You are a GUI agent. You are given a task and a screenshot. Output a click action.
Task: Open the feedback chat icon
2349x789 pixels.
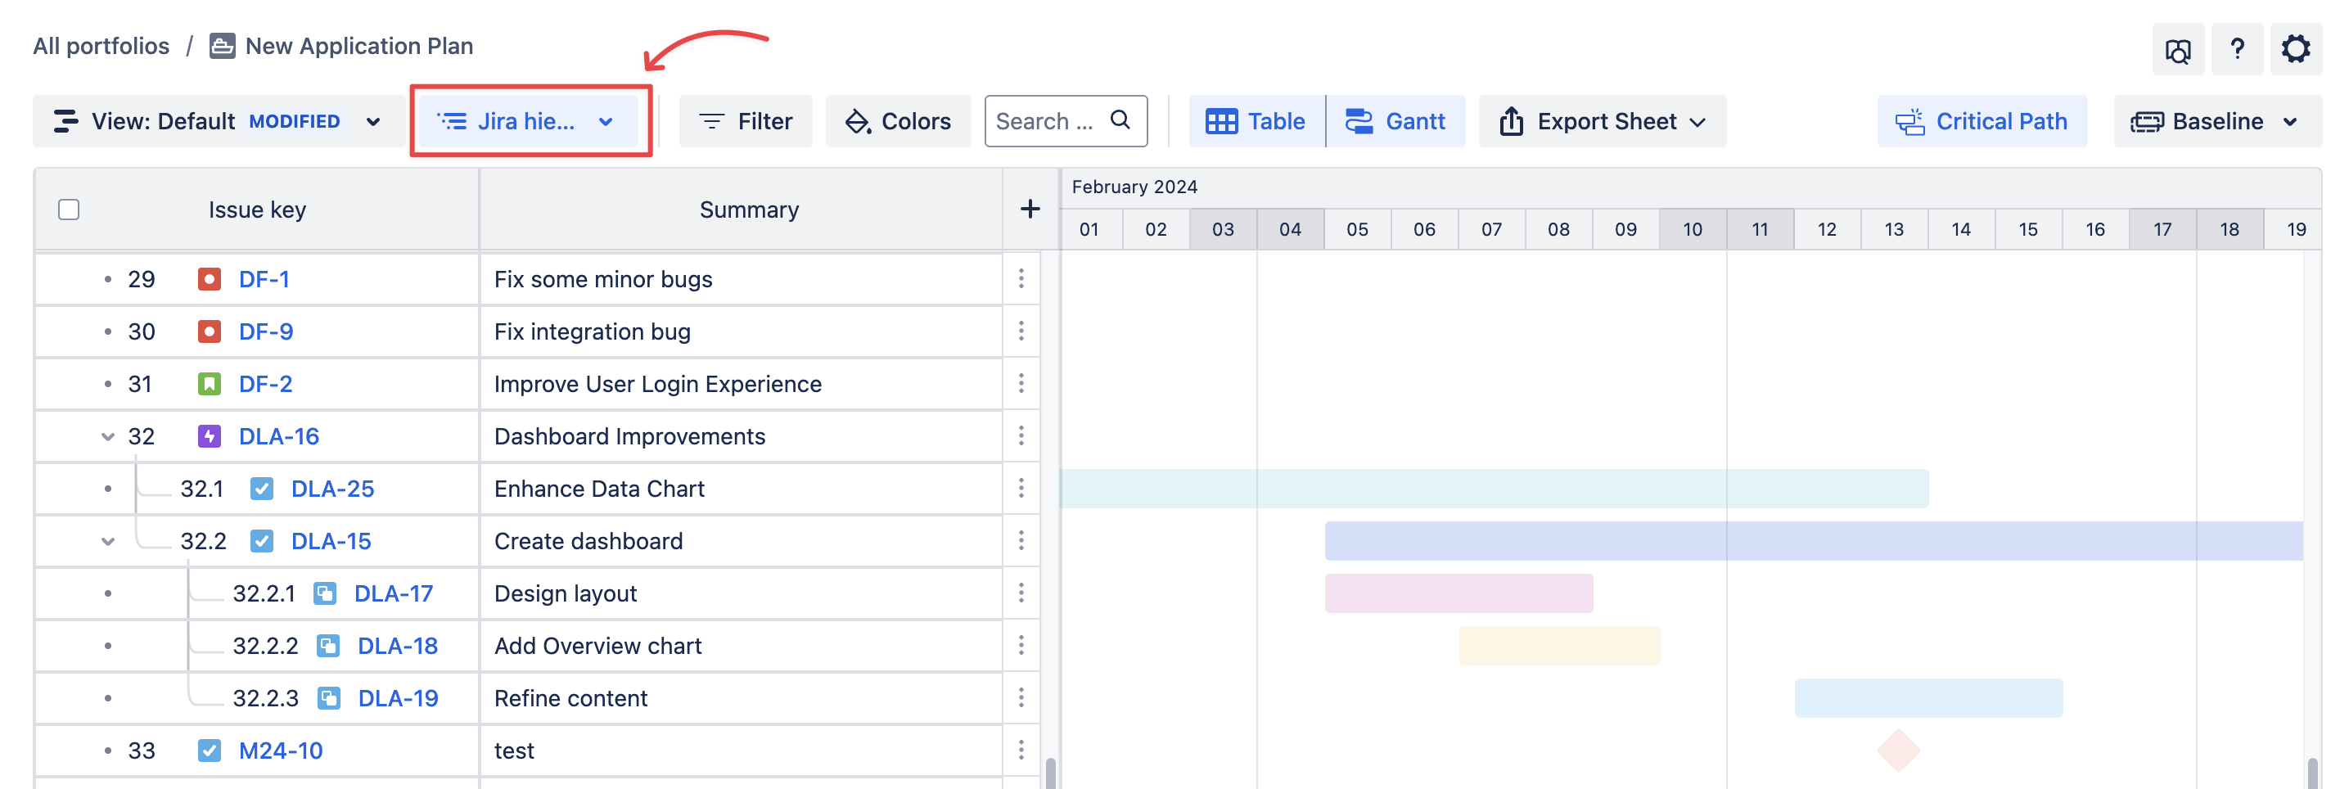point(2178,51)
